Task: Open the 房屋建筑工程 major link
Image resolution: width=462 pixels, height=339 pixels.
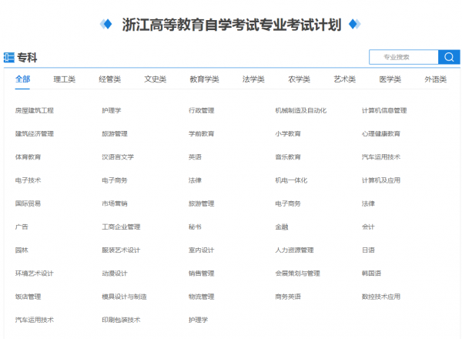Action: pyautogui.click(x=35, y=110)
